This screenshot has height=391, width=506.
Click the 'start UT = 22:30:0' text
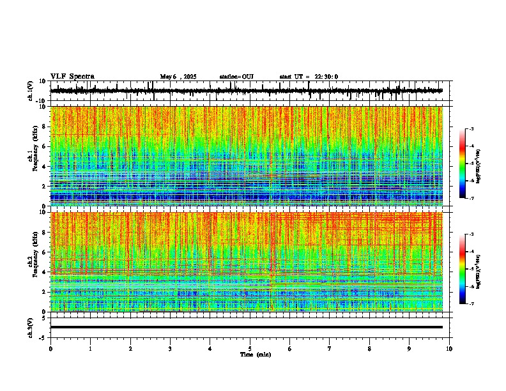(309, 77)
